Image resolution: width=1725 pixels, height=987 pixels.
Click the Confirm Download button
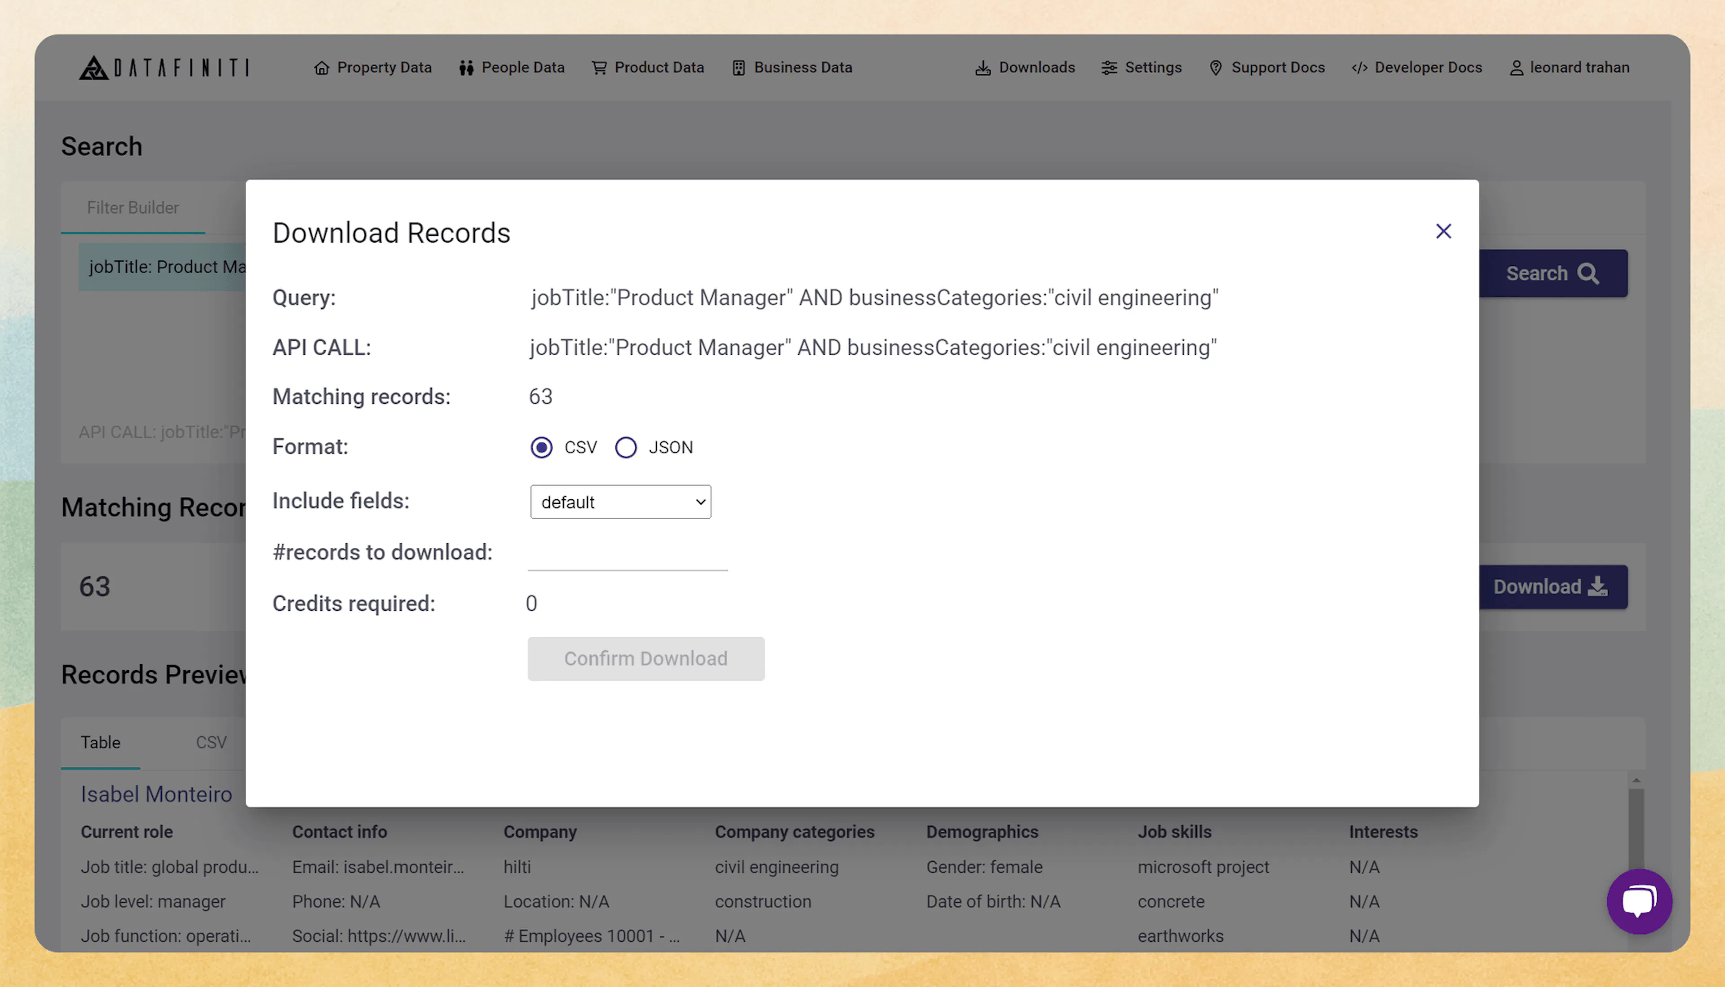(x=645, y=658)
